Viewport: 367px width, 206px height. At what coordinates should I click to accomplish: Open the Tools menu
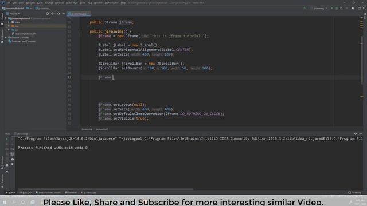coord(83,3)
